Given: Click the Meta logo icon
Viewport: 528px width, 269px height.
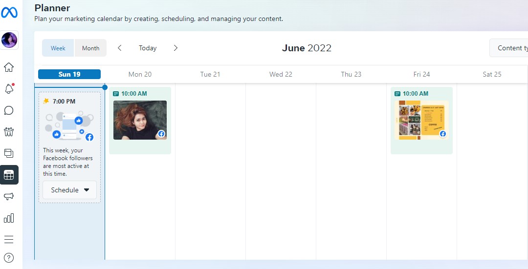Looking at the screenshot, I should (9, 13).
